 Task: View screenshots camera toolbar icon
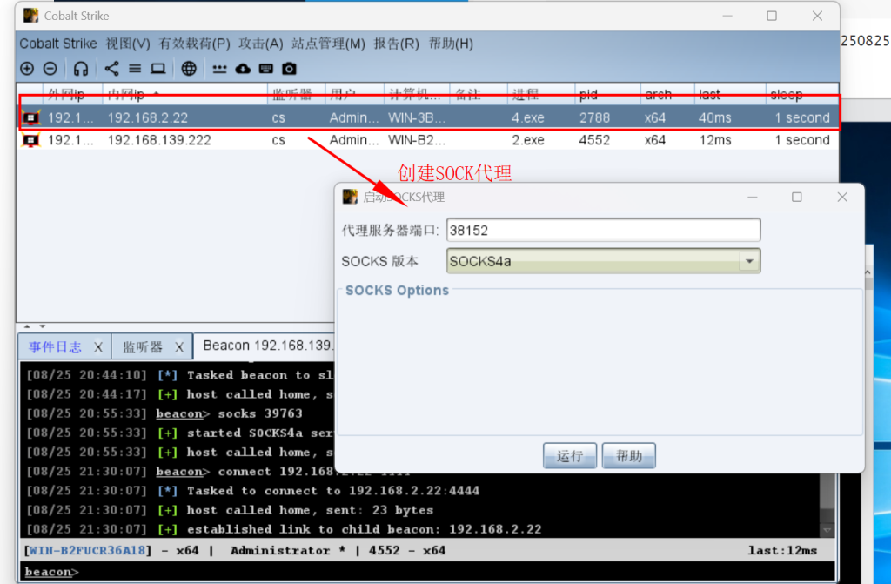tap(289, 69)
